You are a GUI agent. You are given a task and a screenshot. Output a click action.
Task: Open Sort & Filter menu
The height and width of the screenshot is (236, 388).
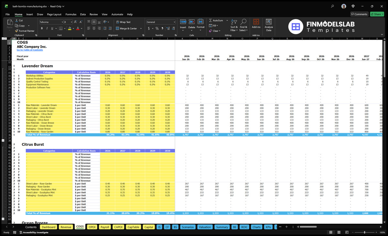[234, 25]
